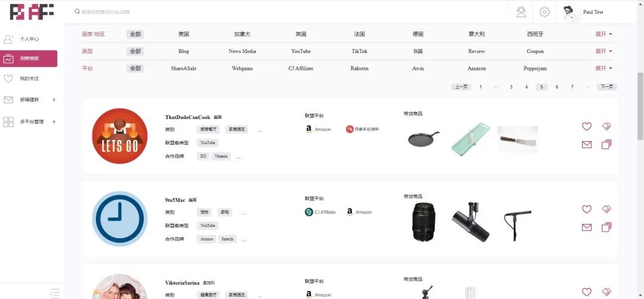The height and width of the screenshot is (299, 644).
Task: Filter type by TikTok
Action: 360,51
